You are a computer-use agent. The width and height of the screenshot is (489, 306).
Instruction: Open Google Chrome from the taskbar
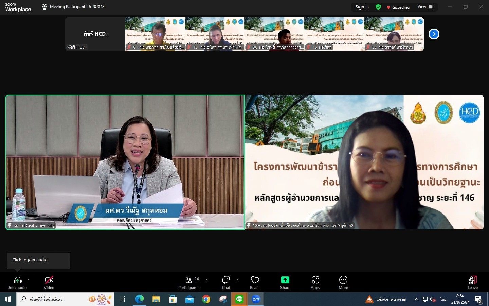coord(206,299)
